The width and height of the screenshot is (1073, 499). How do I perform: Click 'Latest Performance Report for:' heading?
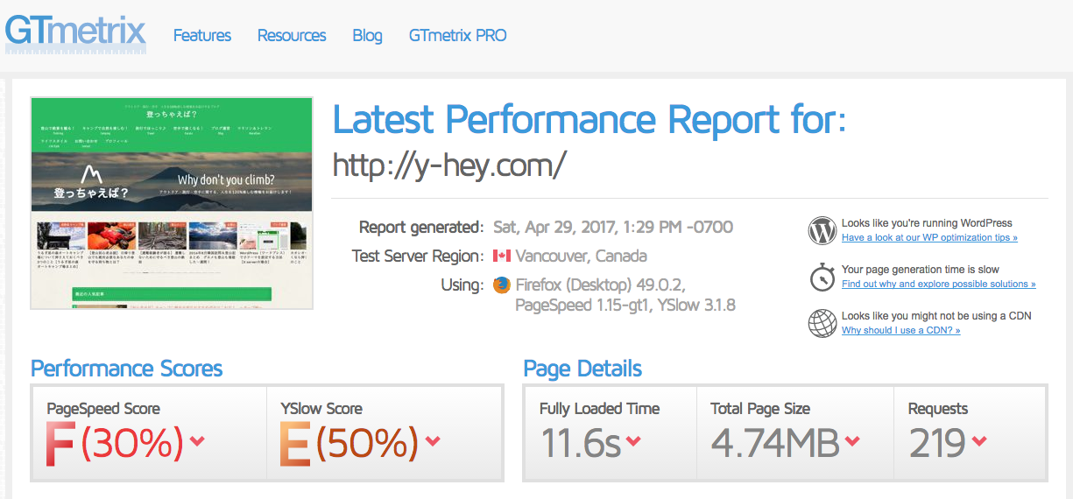coord(589,119)
